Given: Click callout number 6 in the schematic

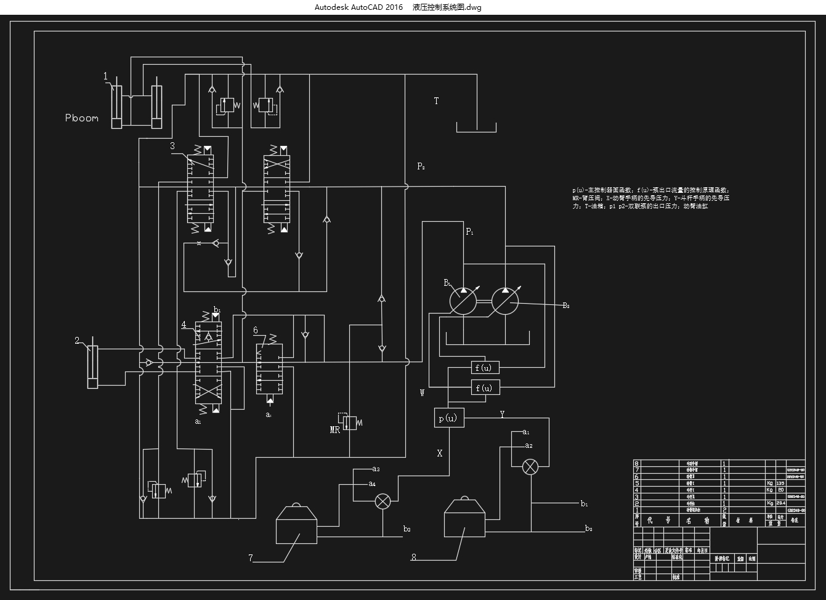Looking at the screenshot, I should coord(256,330).
